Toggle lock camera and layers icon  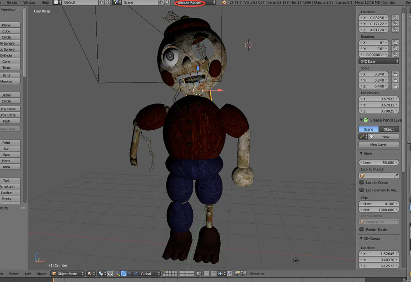click(199, 274)
